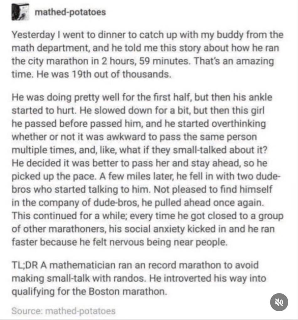Click the line starting "picked up the pace"

pyautogui.click(x=146, y=176)
